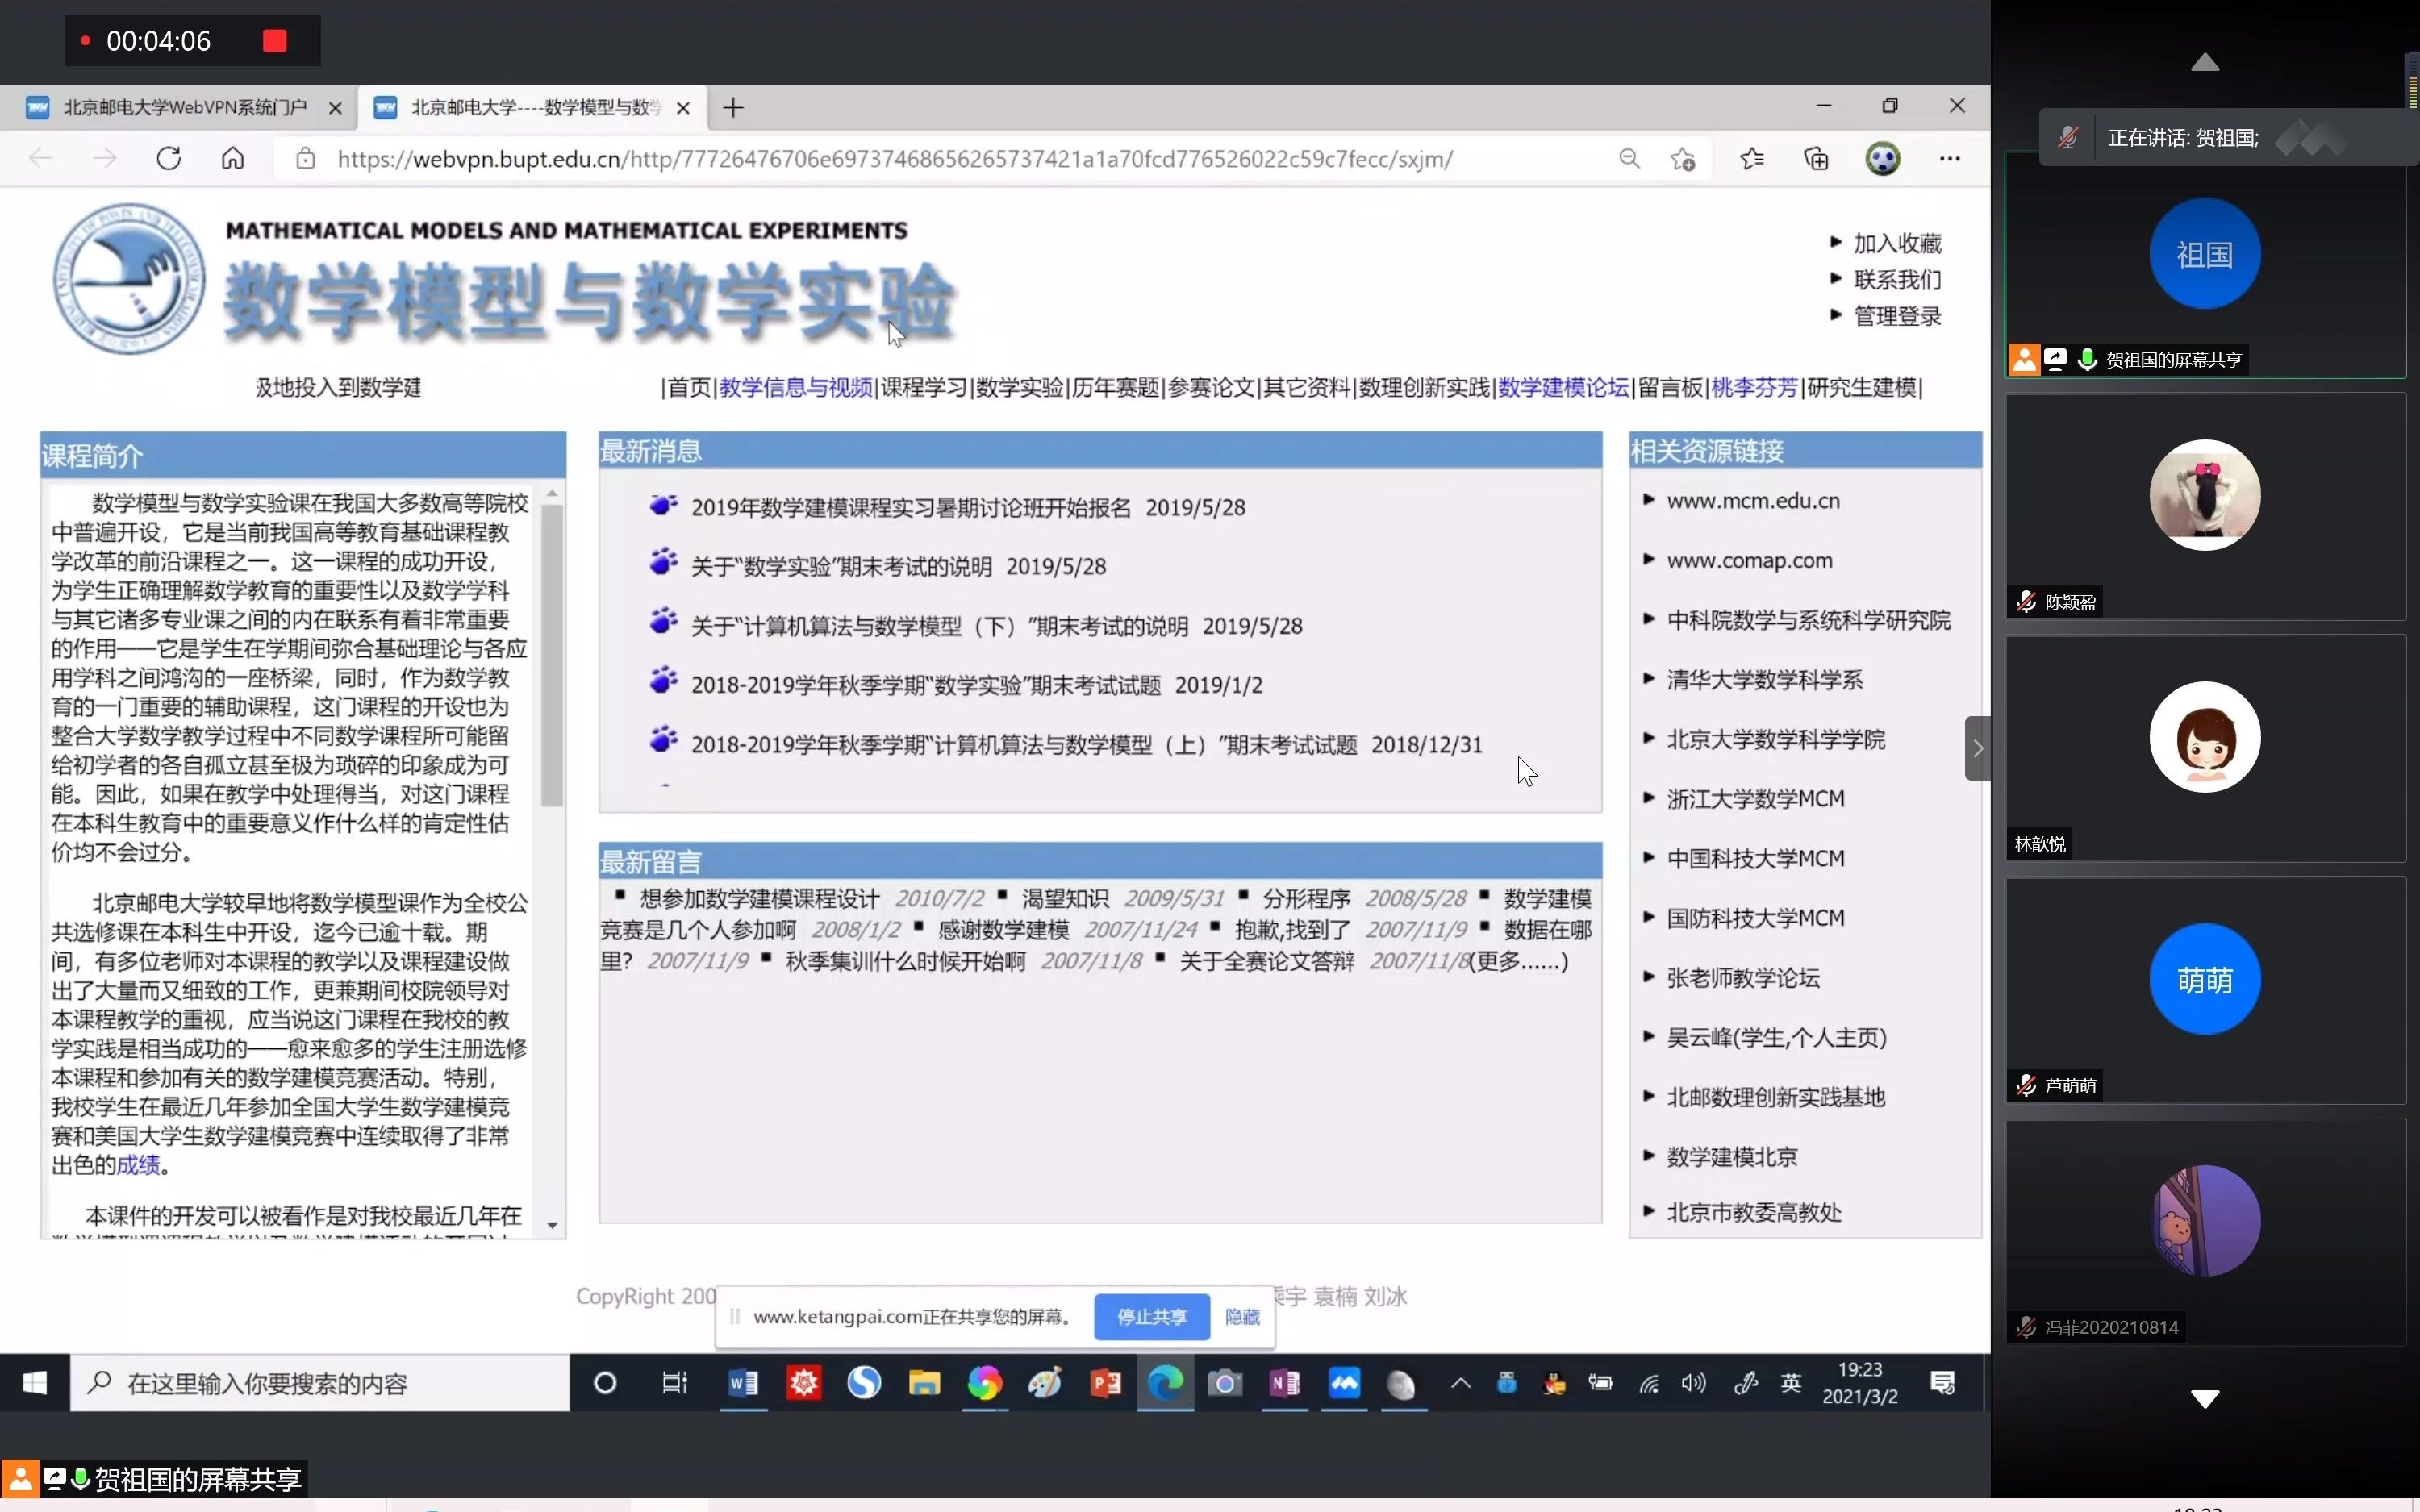Expand the side panel arrow at the page edge
This screenshot has width=2420, height=1512.
pyautogui.click(x=1977, y=747)
